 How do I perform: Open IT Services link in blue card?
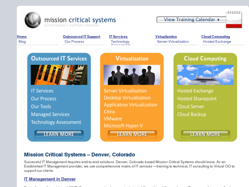[x=42, y=91]
